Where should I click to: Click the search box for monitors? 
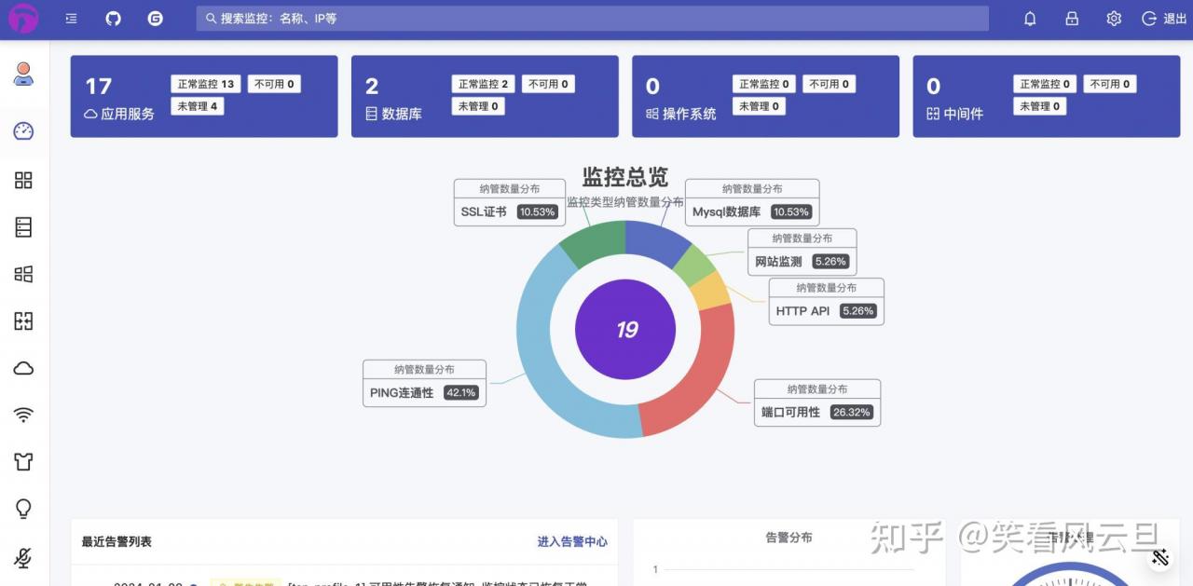(x=592, y=19)
